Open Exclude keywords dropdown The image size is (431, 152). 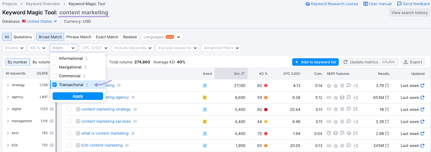178,48
